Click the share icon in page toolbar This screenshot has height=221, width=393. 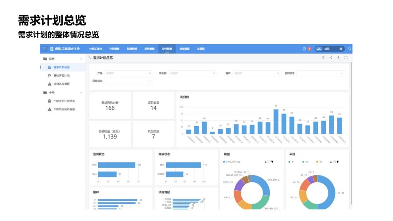pyautogui.click(x=330, y=58)
